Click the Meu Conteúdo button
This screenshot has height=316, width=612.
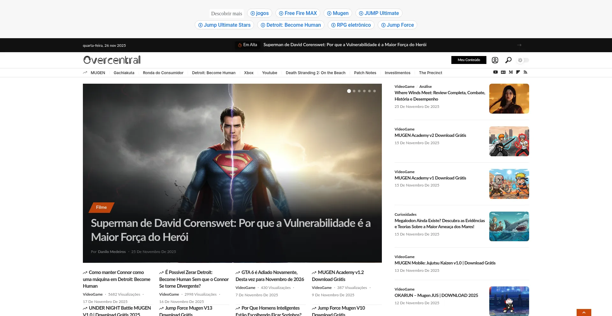[469, 60]
